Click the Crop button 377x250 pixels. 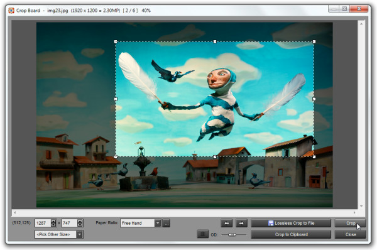[351, 223]
